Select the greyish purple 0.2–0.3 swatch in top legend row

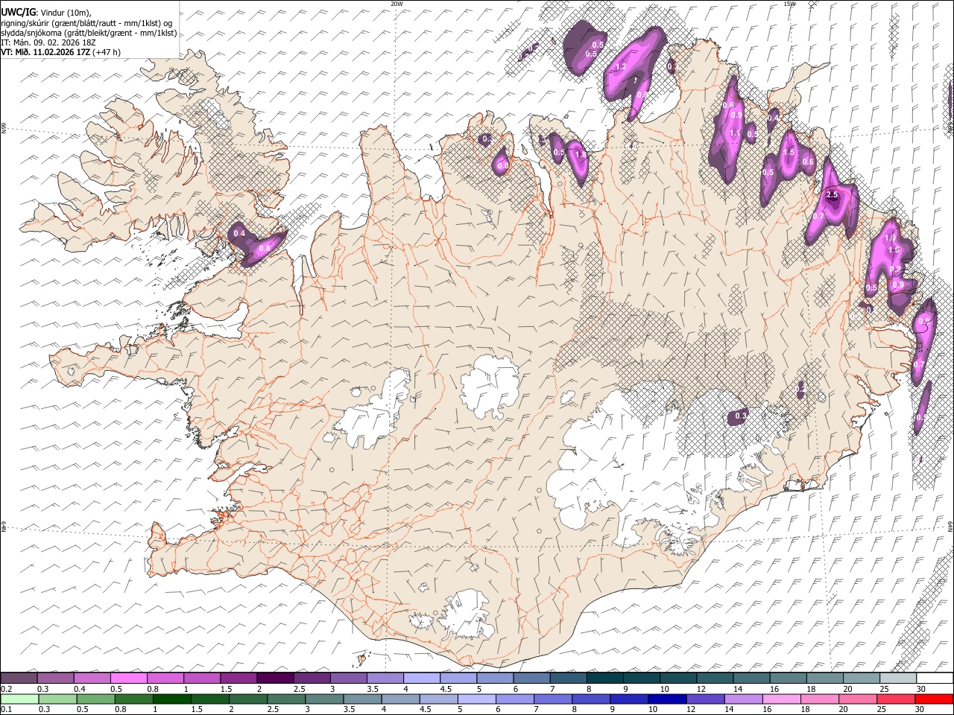click(x=19, y=679)
